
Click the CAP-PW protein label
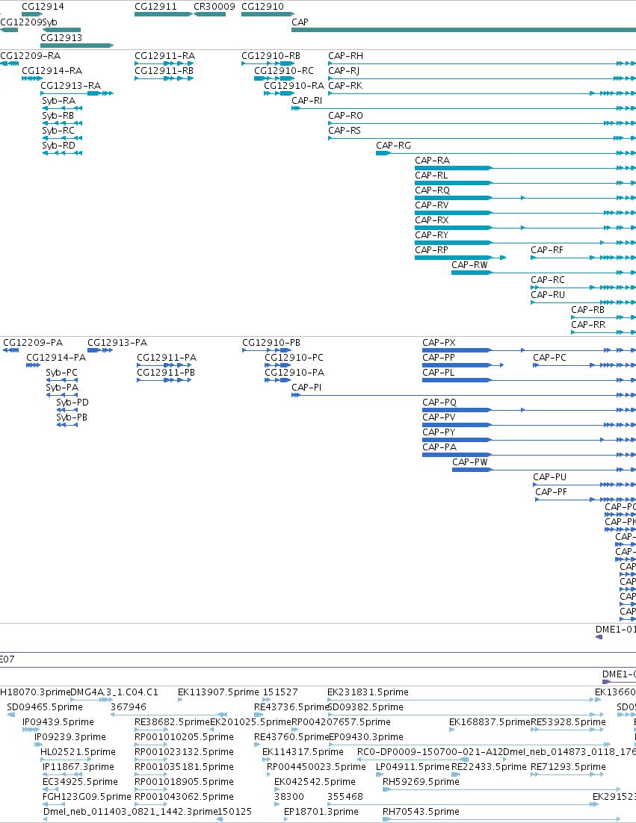[x=470, y=462]
